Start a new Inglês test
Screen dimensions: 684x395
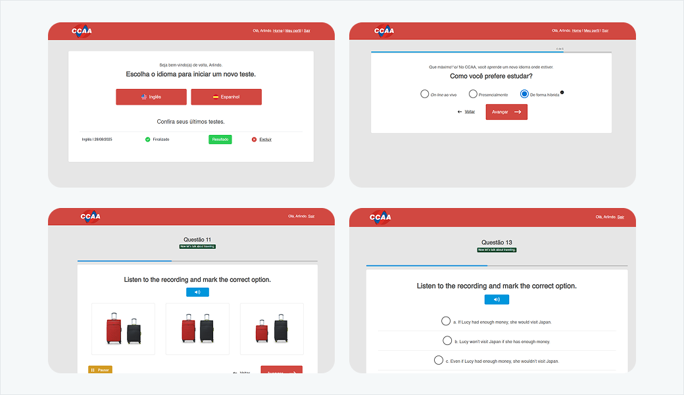pos(151,97)
